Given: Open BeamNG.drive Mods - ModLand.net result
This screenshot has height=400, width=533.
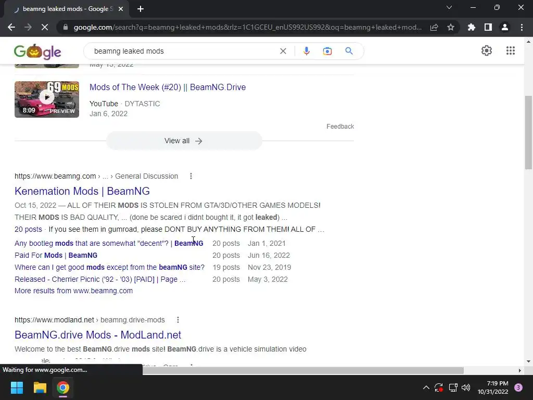Looking at the screenshot, I should click(x=98, y=335).
